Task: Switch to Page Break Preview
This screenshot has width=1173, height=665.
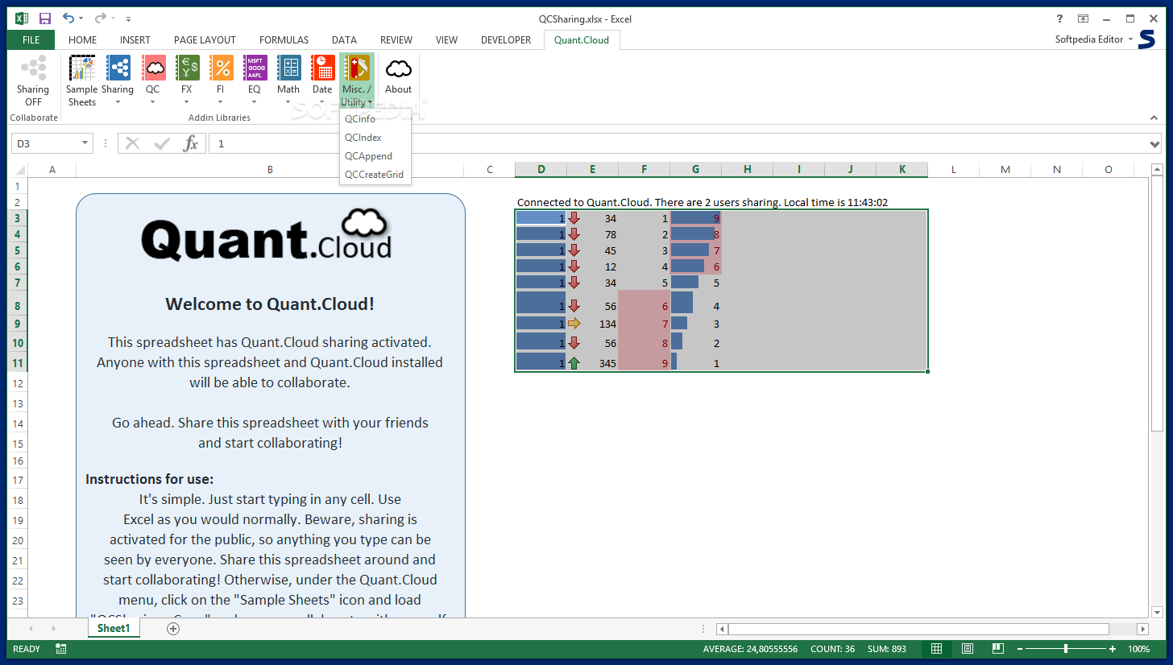Action: click(997, 649)
